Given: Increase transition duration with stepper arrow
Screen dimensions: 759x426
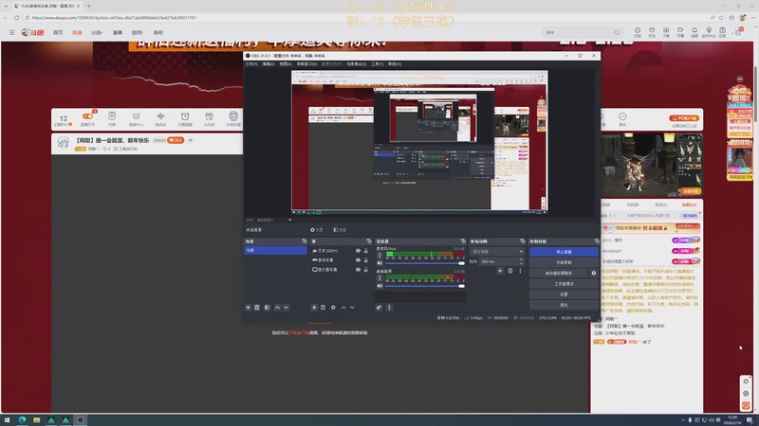Looking at the screenshot, I should [x=521, y=259].
